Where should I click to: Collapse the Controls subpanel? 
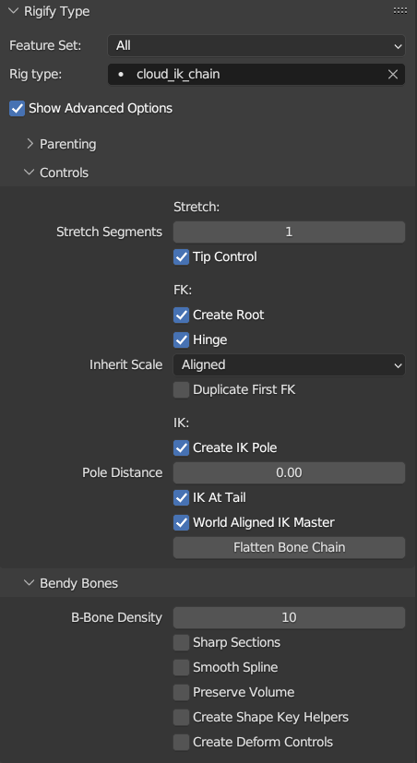tap(30, 173)
